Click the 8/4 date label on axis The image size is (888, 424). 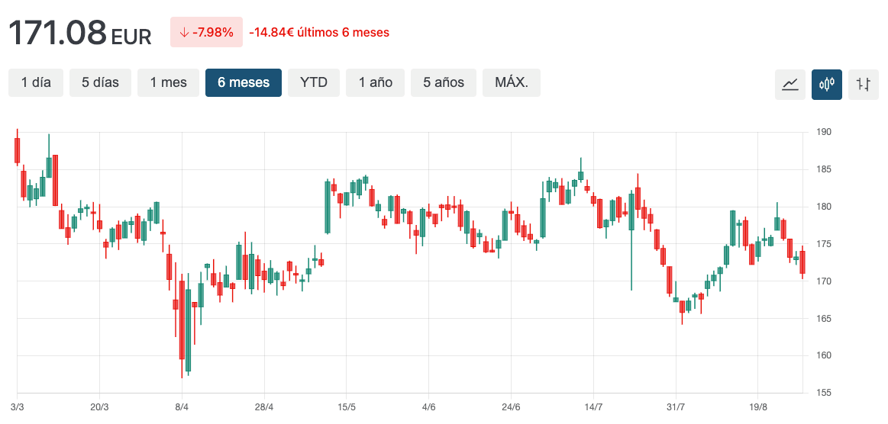(182, 407)
